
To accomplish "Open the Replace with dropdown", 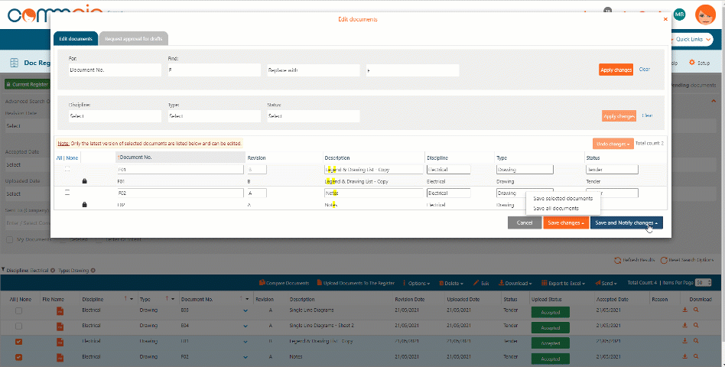I will (x=313, y=70).
